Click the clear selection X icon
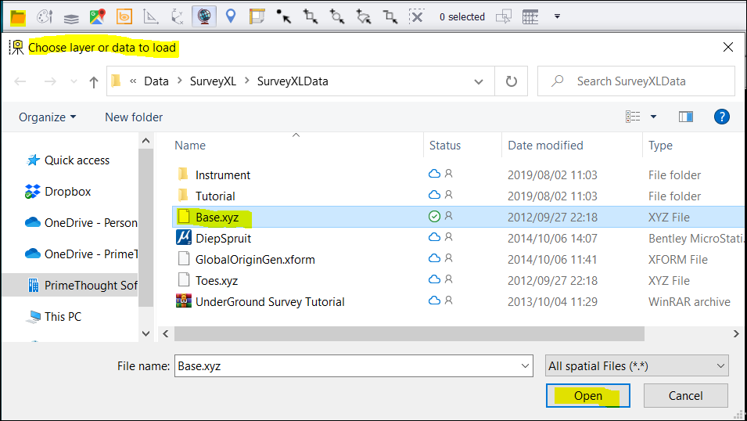747x421 pixels. click(x=417, y=16)
